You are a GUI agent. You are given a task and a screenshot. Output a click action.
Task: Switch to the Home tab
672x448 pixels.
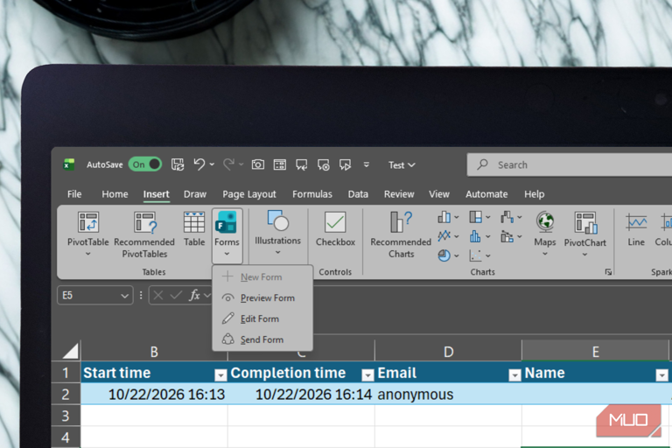[x=115, y=194]
